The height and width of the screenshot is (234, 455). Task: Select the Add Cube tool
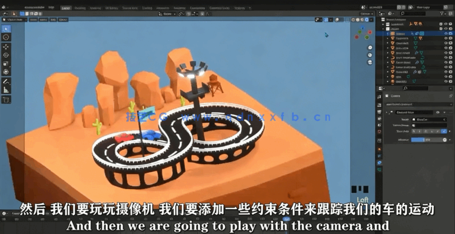pos(6,99)
